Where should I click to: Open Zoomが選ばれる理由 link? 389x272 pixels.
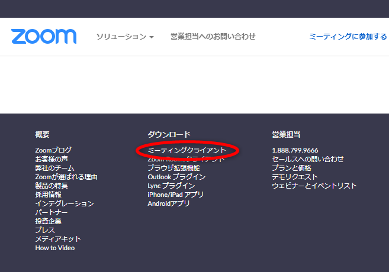coord(66,177)
